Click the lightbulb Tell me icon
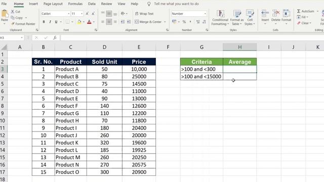Image resolution: width=324 pixels, height=182 pixels. [149, 4]
